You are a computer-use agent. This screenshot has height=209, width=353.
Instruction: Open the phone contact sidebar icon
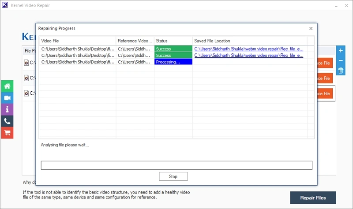(7, 121)
